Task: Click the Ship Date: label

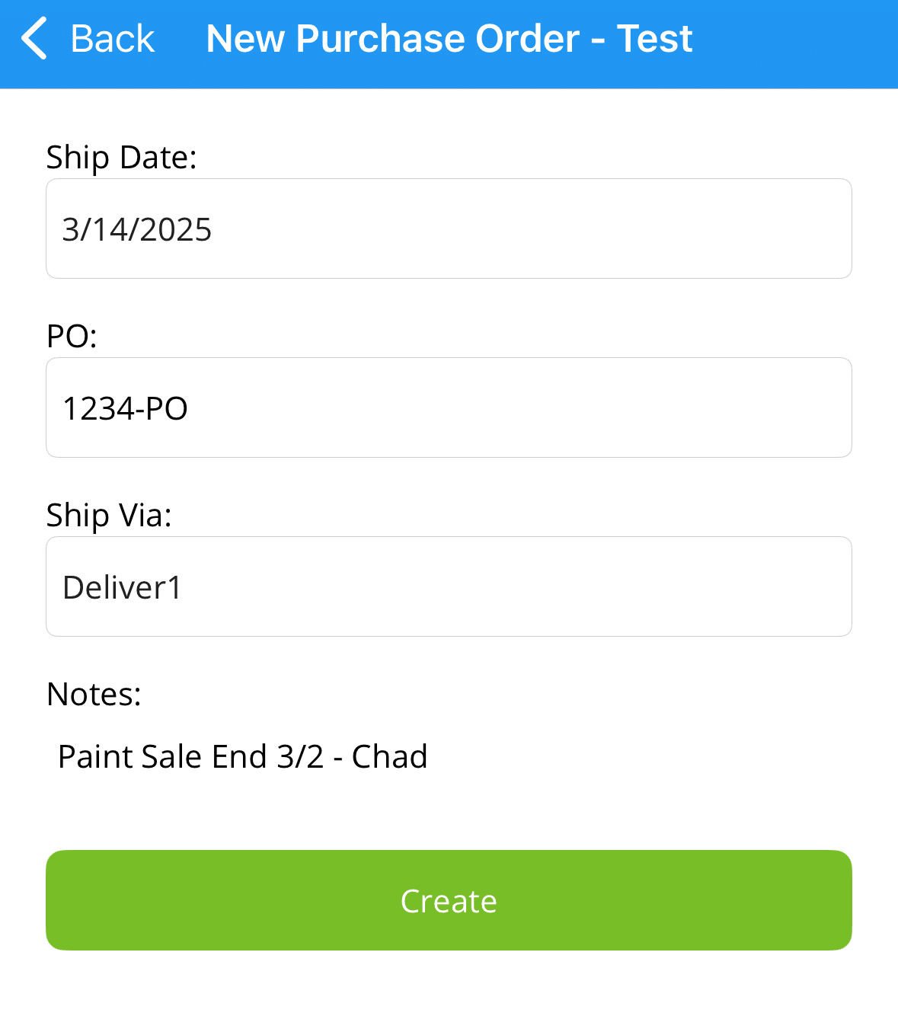Action: 122,158
